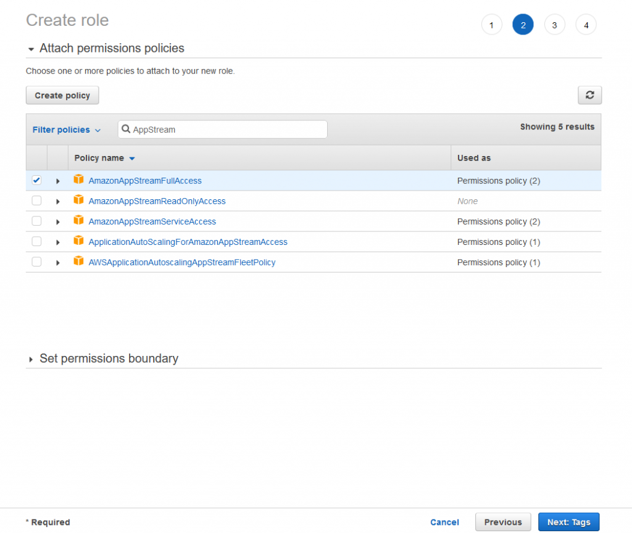The height and width of the screenshot is (533, 632).
Task: Expand AmazonAppStreamServiceAccess row details
Action: click(58, 222)
